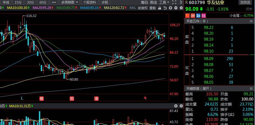Click the red q marker on chart timeline
Viewport: 255px width, 125px height.
[145, 98]
